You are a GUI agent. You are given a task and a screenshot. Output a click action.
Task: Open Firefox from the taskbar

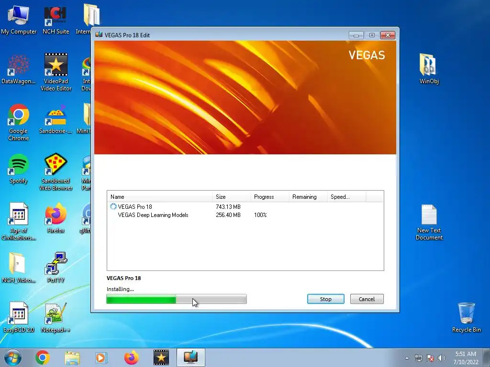(x=131, y=357)
